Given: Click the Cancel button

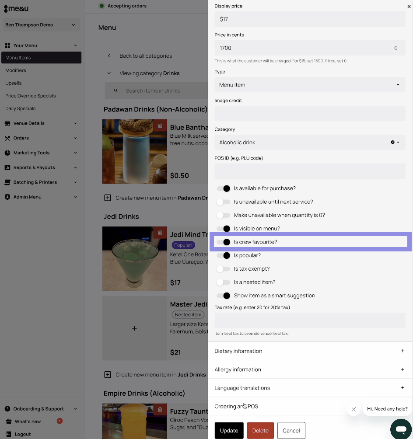Looking at the screenshot, I should (x=291, y=431).
